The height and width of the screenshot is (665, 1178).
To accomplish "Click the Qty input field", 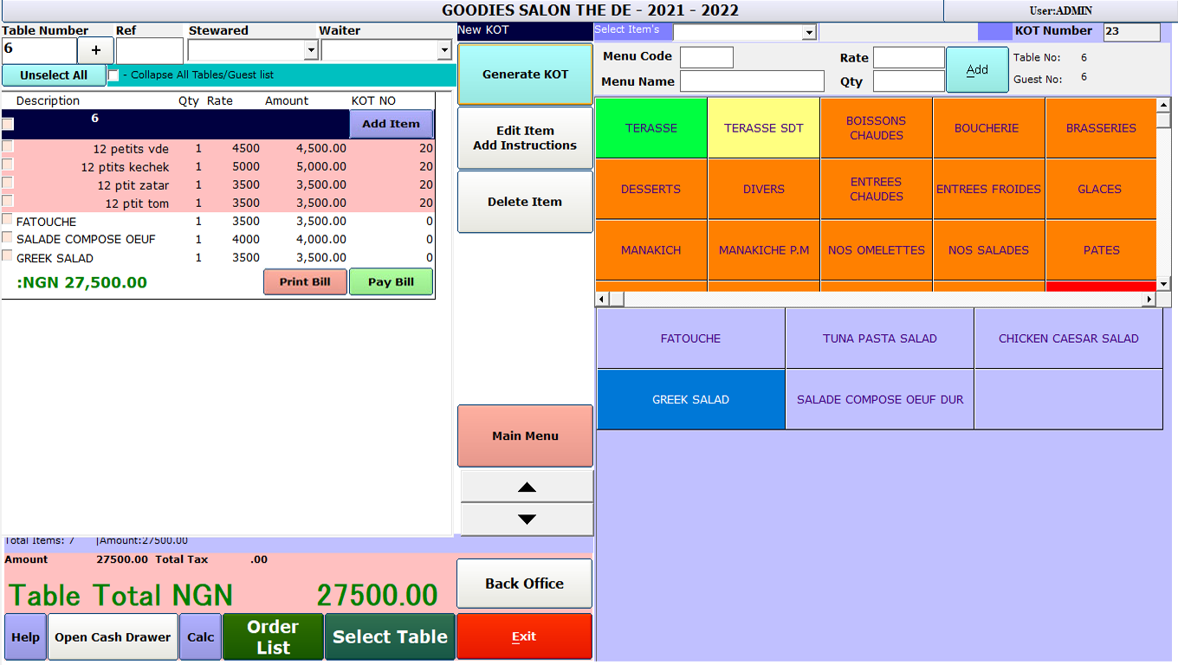I will (909, 81).
